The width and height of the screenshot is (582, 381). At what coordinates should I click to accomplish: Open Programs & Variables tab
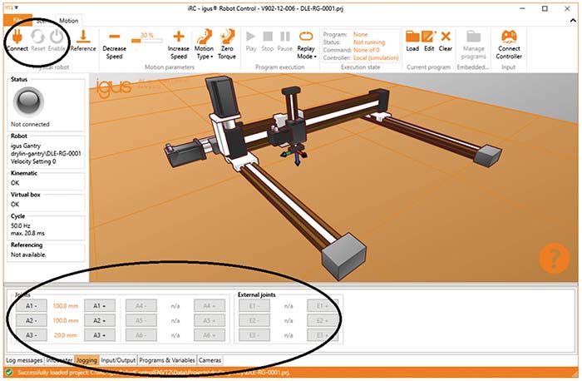click(166, 360)
